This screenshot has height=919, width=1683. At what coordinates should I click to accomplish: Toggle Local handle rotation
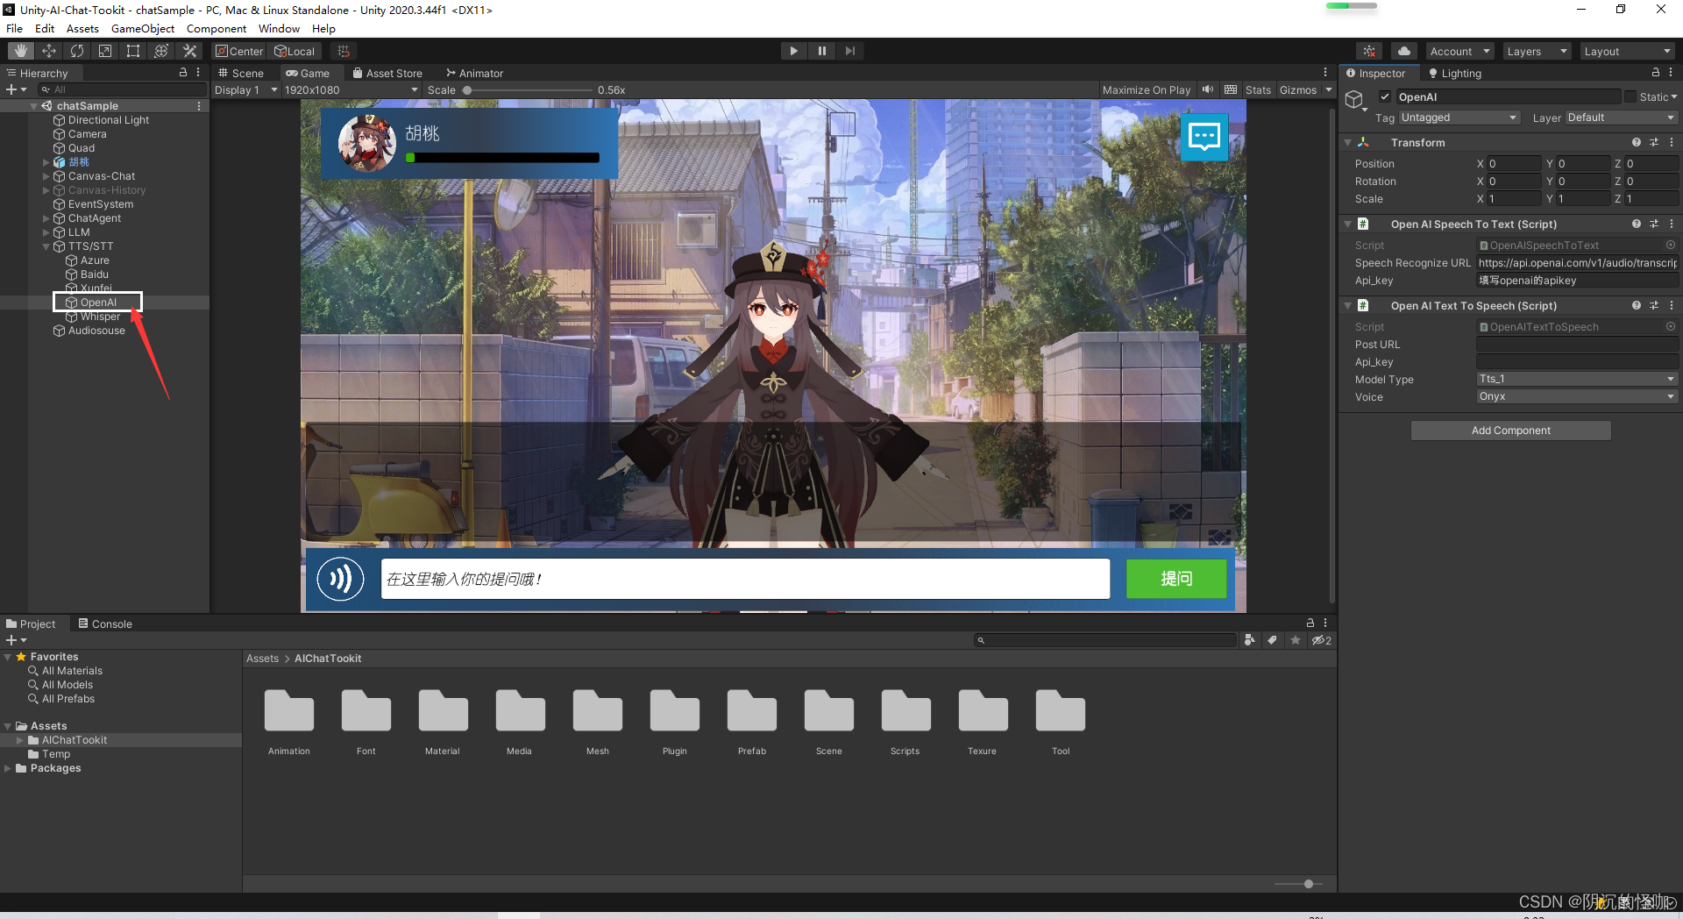295,51
